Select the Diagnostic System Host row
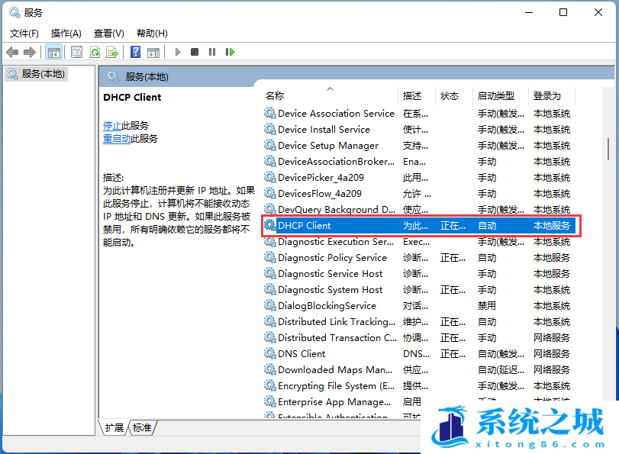The height and width of the screenshot is (454, 619). point(418,289)
